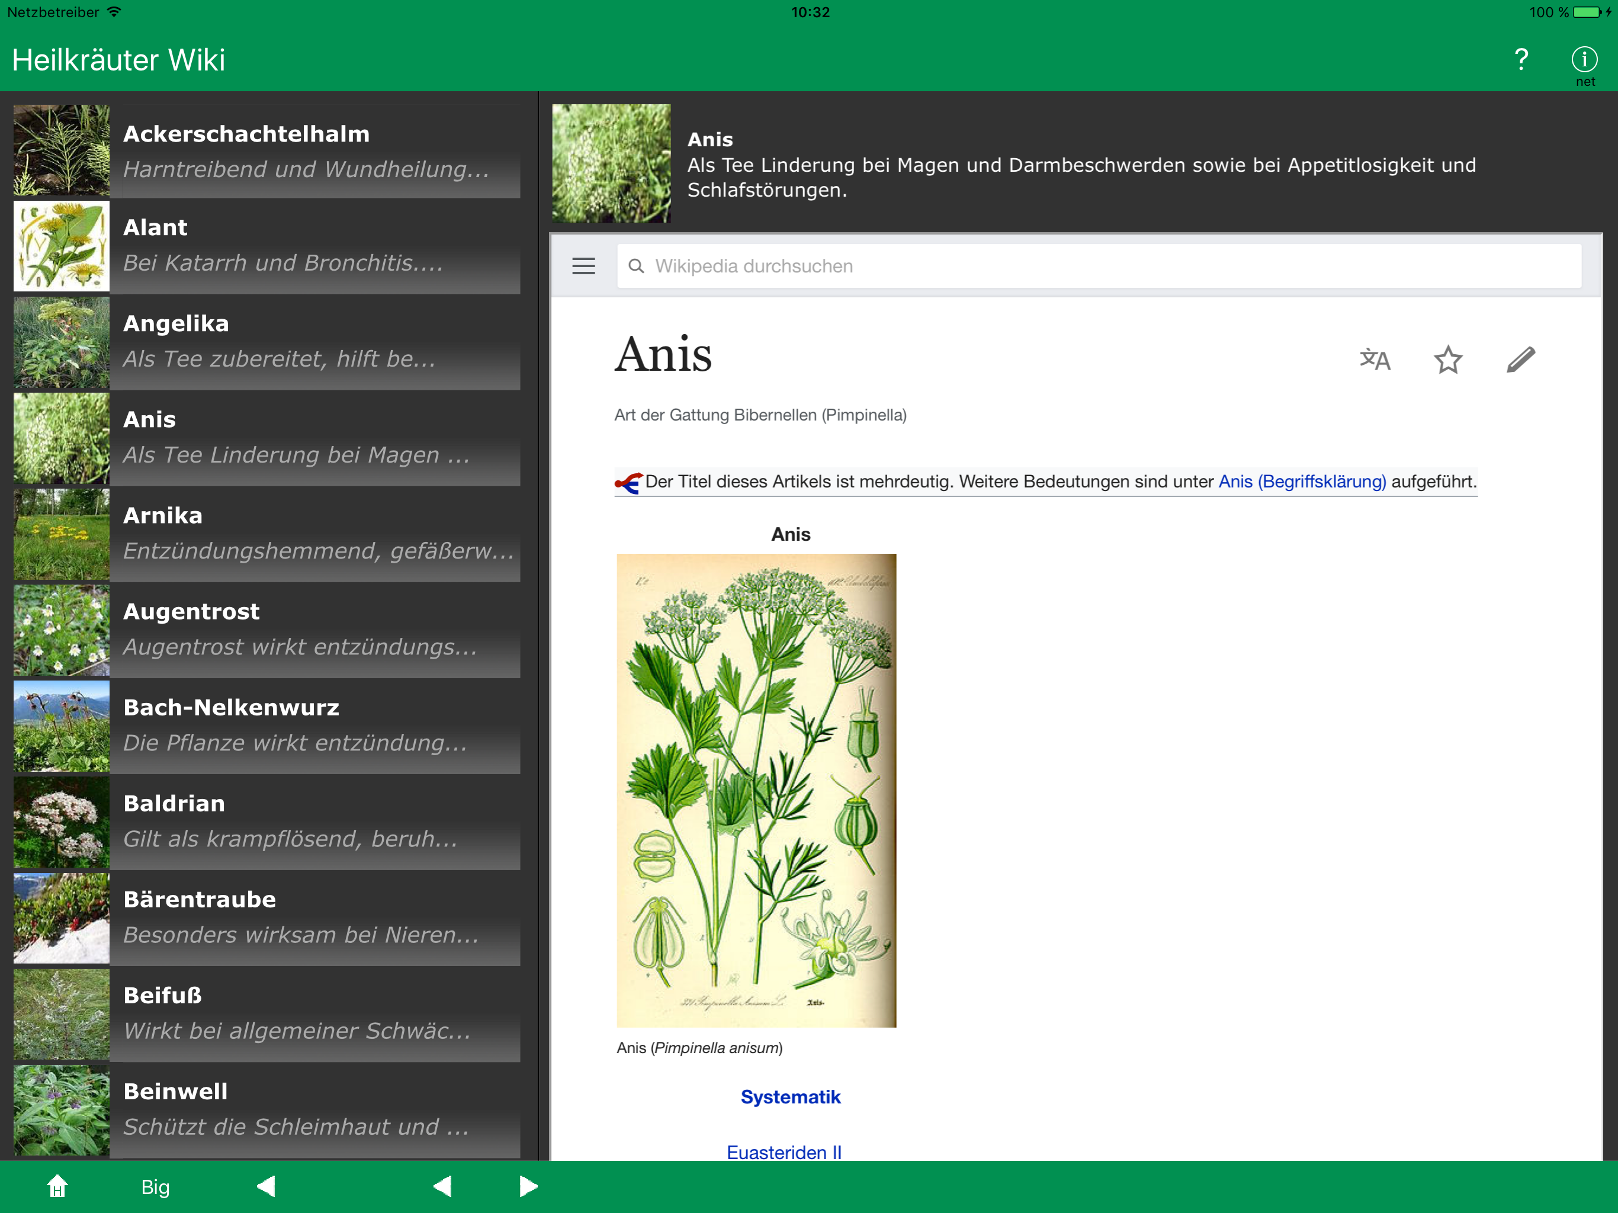Screen dimensions: 1618x1213
Task: Tap the Alant plant thumbnail
Action: click(x=62, y=246)
